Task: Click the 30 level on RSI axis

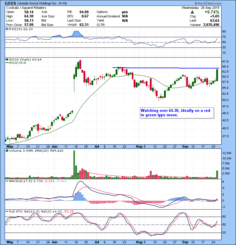Action: click(224, 48)
